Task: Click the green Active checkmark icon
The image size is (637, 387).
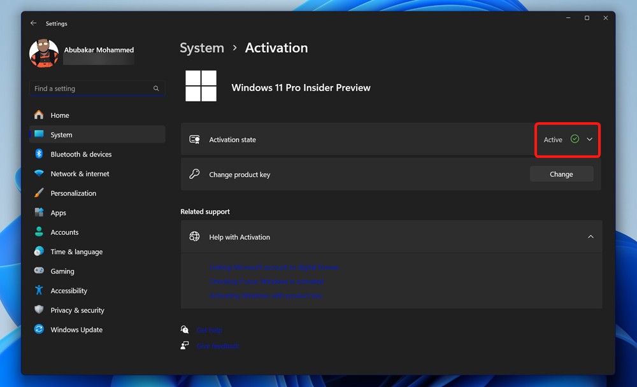Action: [575, 139]
